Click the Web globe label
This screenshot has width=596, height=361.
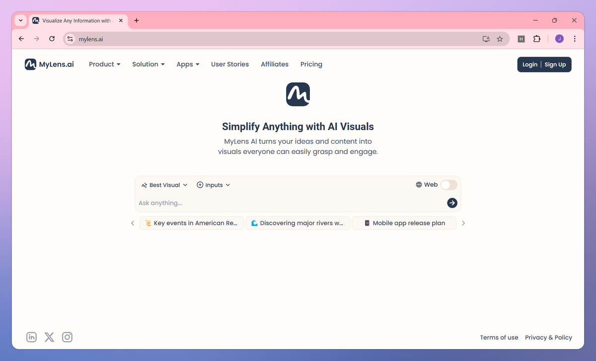click(x=427, y=185)
